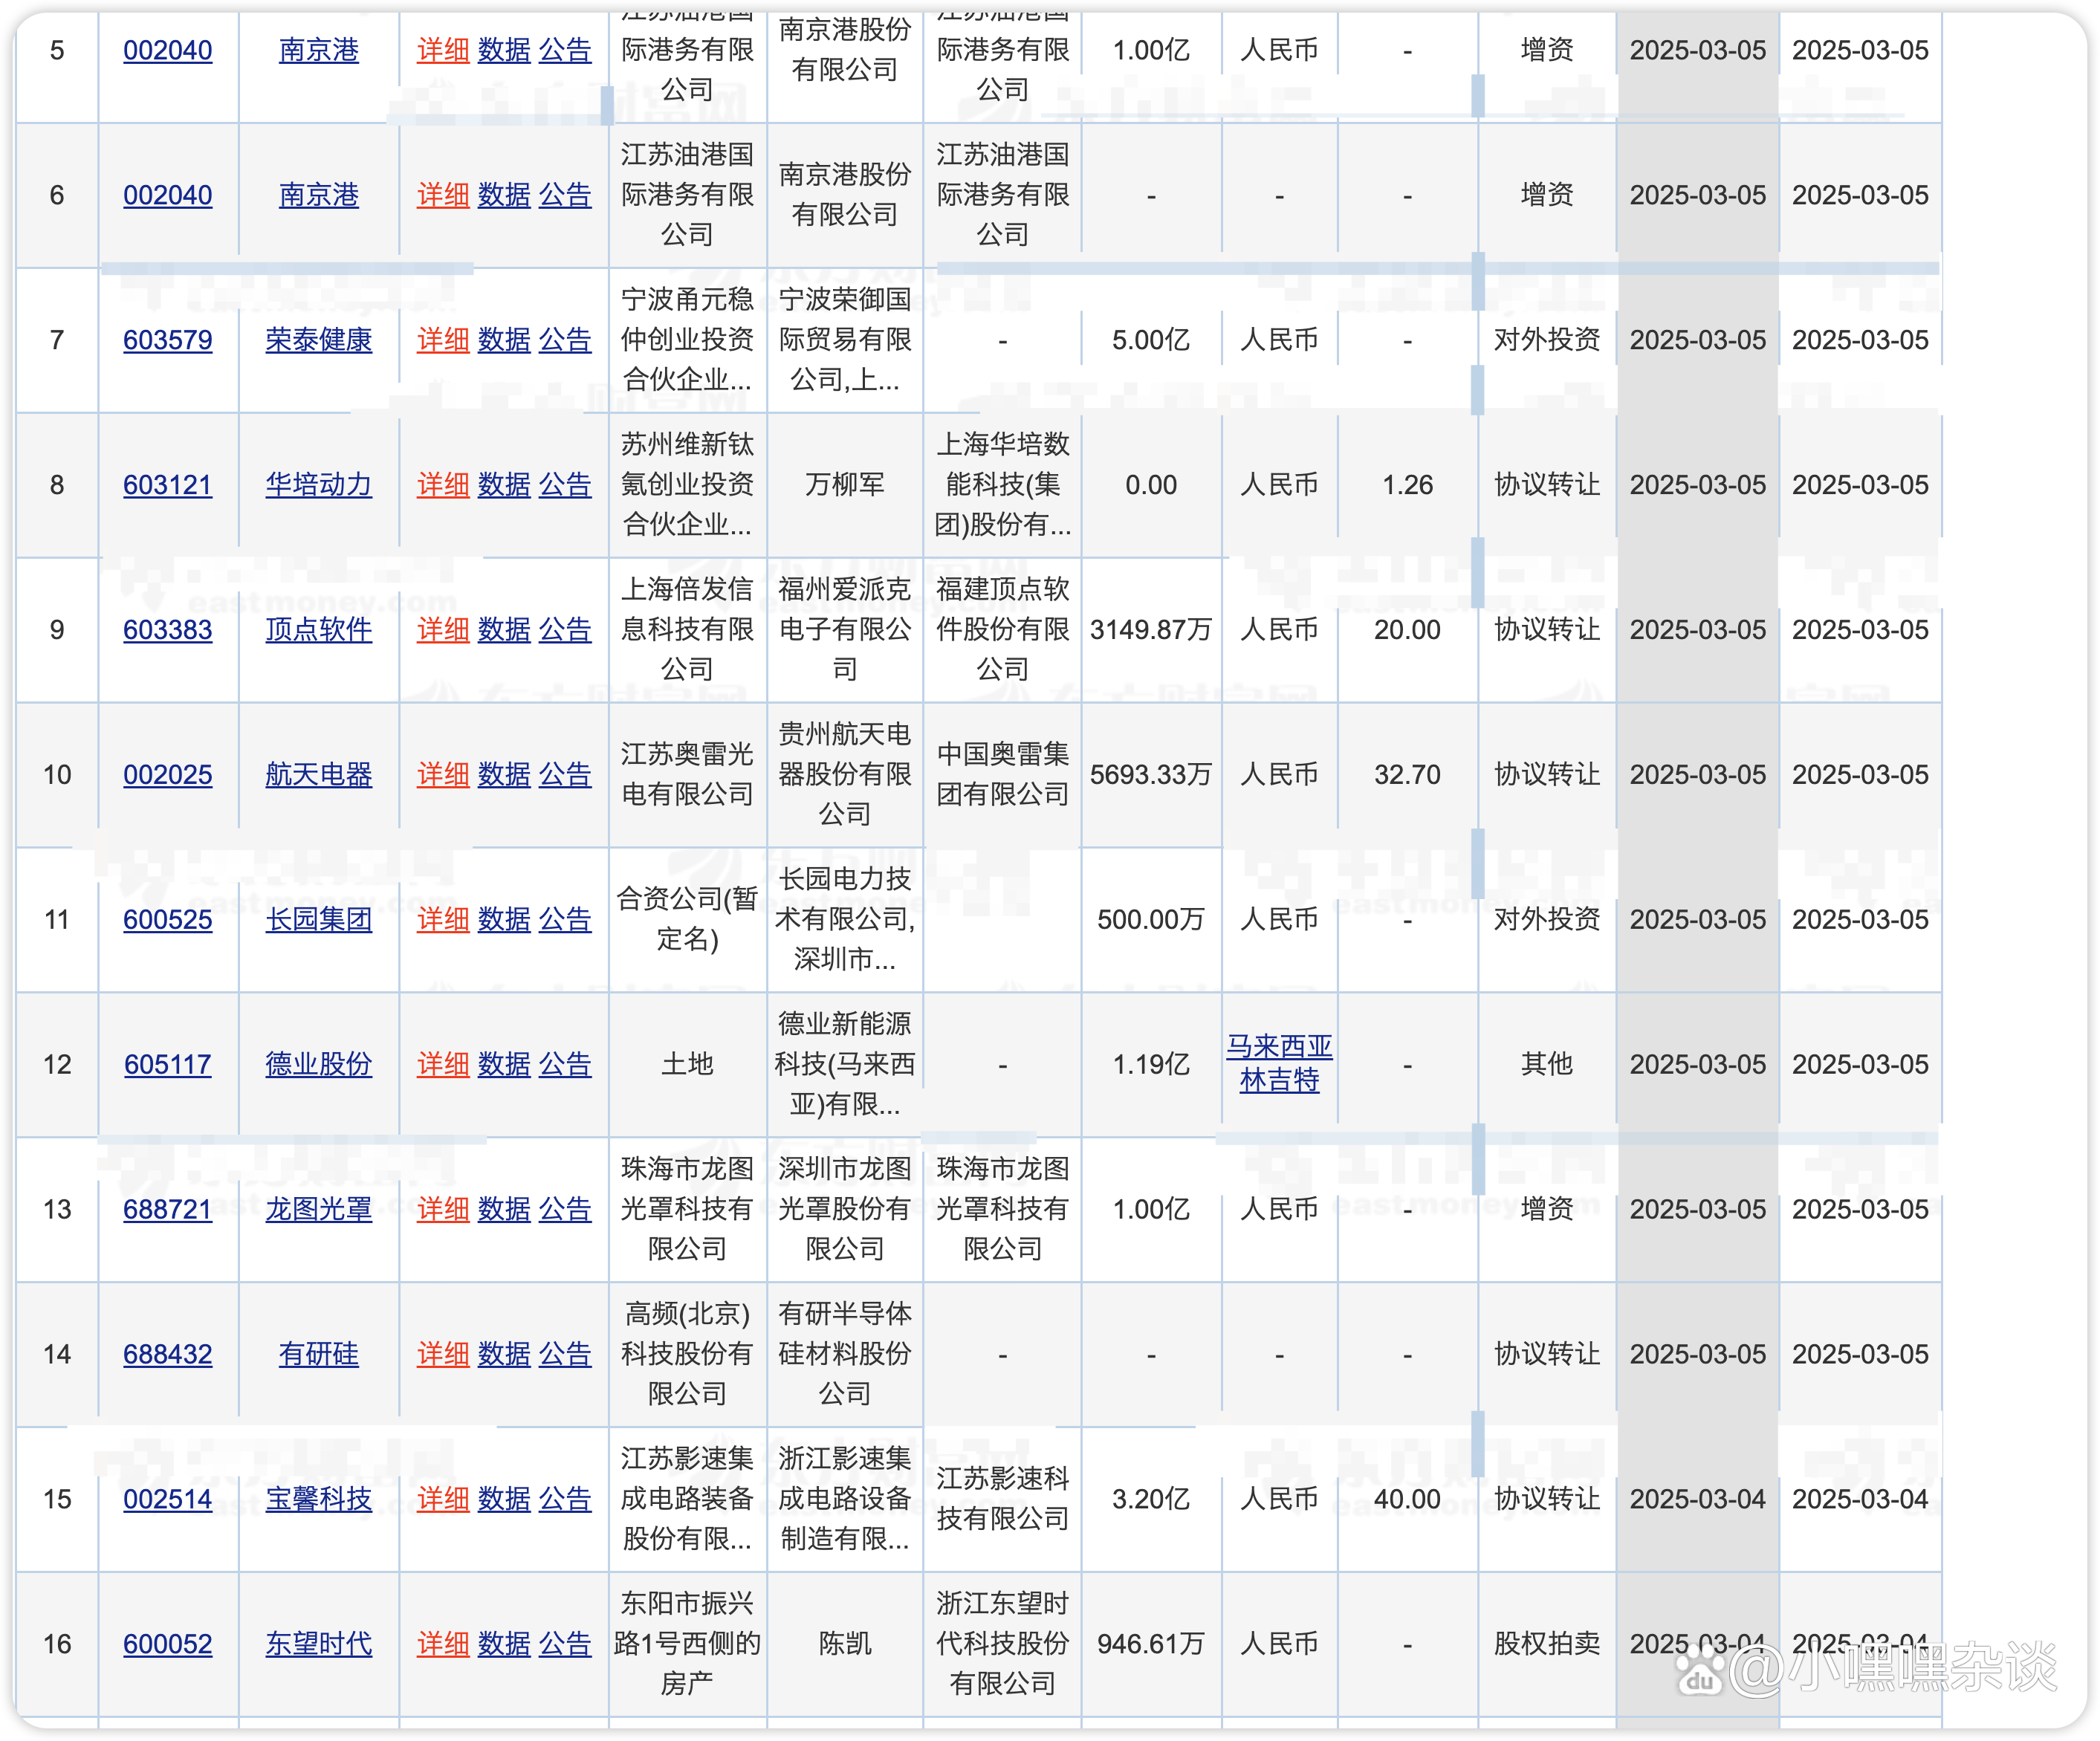2100x1741 pixels.
Task: Click 数据 link in row 15 宝馨科技
Action: click(504, 1499)
